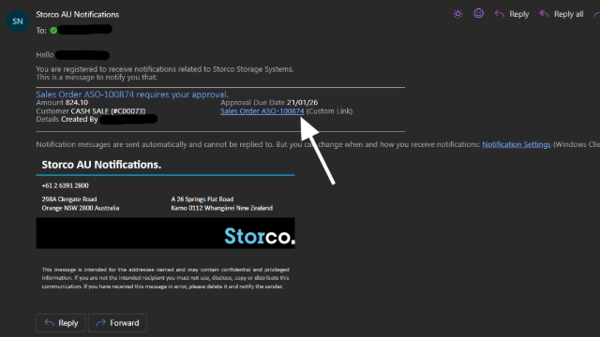Image resolution: width=600 pixels, height=337 pixels.
Task: Click the Forward button at bottom of email
Action: tap(117, 323)
